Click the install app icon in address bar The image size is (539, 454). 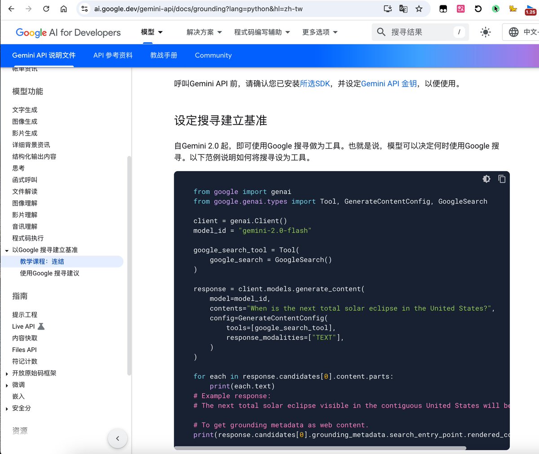(388, 9)
